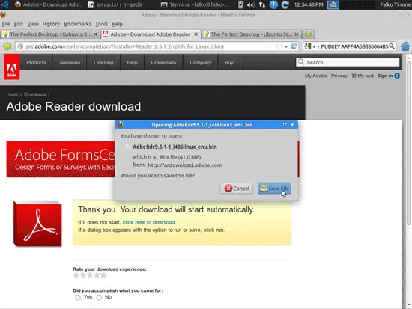
Task: Rate download with the fifth star
Action: coord(103,275)
